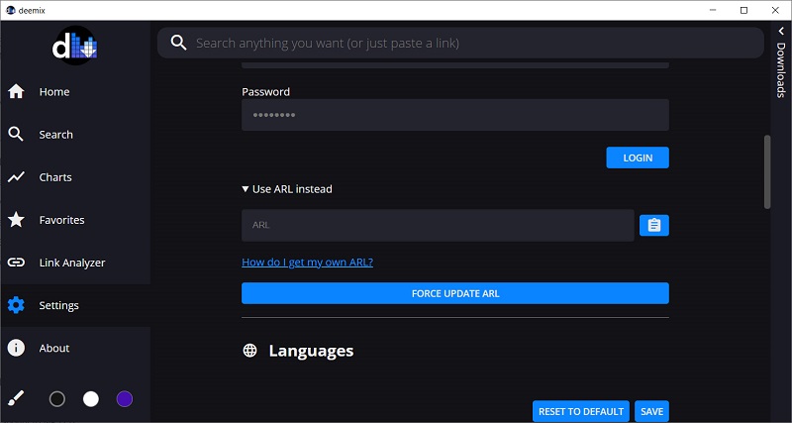792x423 pixels.
Task: Focus the top search bar field
Action: click(465, 44)
